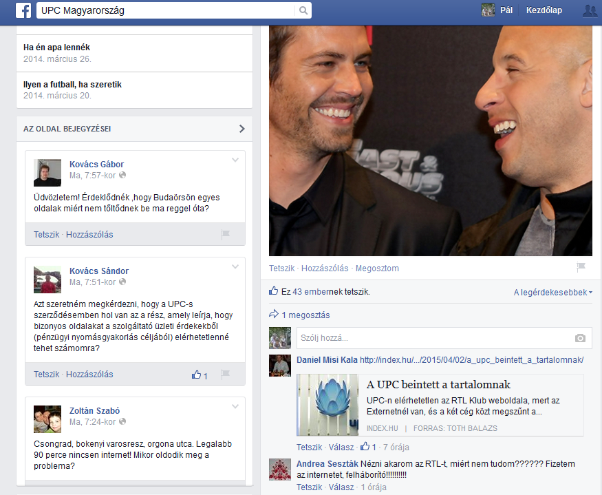602x495 pixels.
Task: Click the globe privacy icon on Kovács Gábor's post
Action: click(x=122, y=176)
